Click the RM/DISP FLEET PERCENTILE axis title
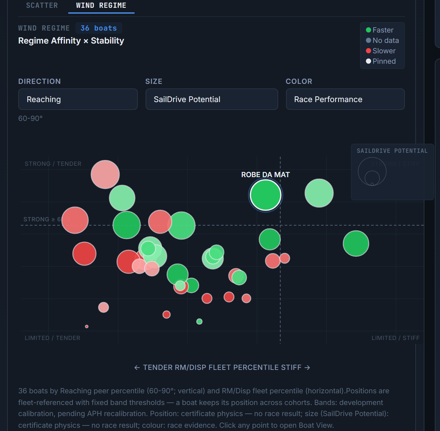Viewport: 440px width, 431px height. tap(222, 367)
